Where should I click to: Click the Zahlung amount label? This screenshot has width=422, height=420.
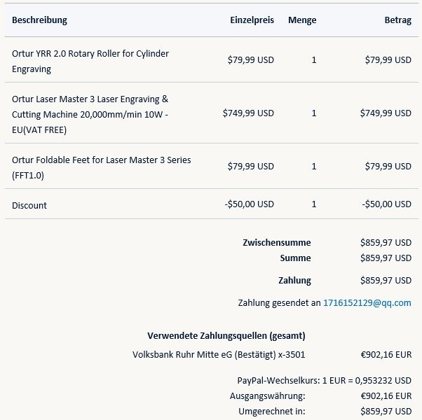294,281
